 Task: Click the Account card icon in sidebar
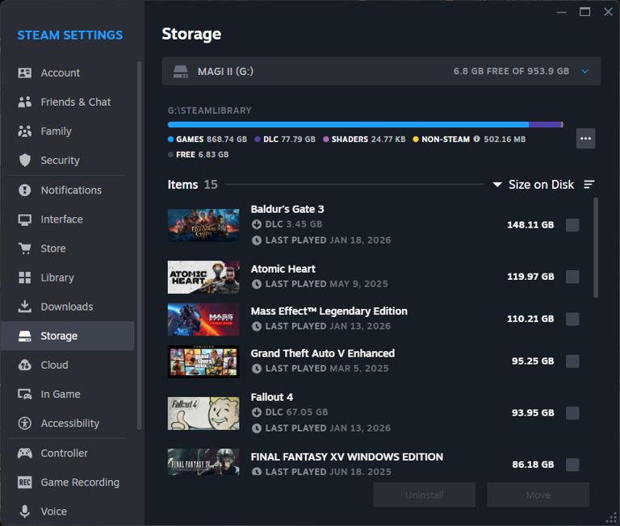coord(24,73)
